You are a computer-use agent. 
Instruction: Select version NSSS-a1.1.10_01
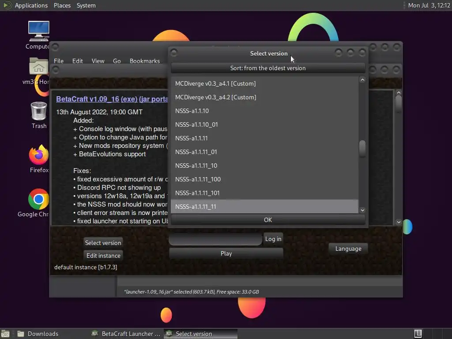click(x=264, y=124)
